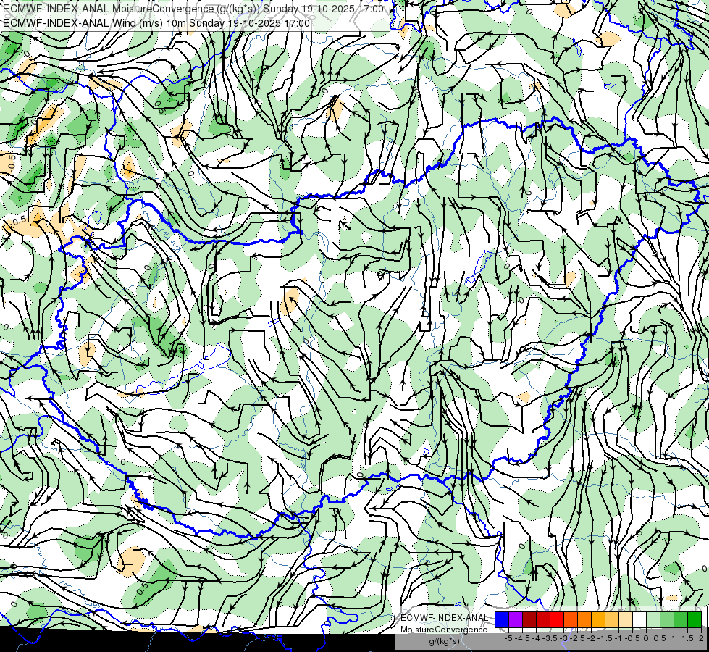Select the purple legend swatch (-5 to -4.5)

(516, 619)
